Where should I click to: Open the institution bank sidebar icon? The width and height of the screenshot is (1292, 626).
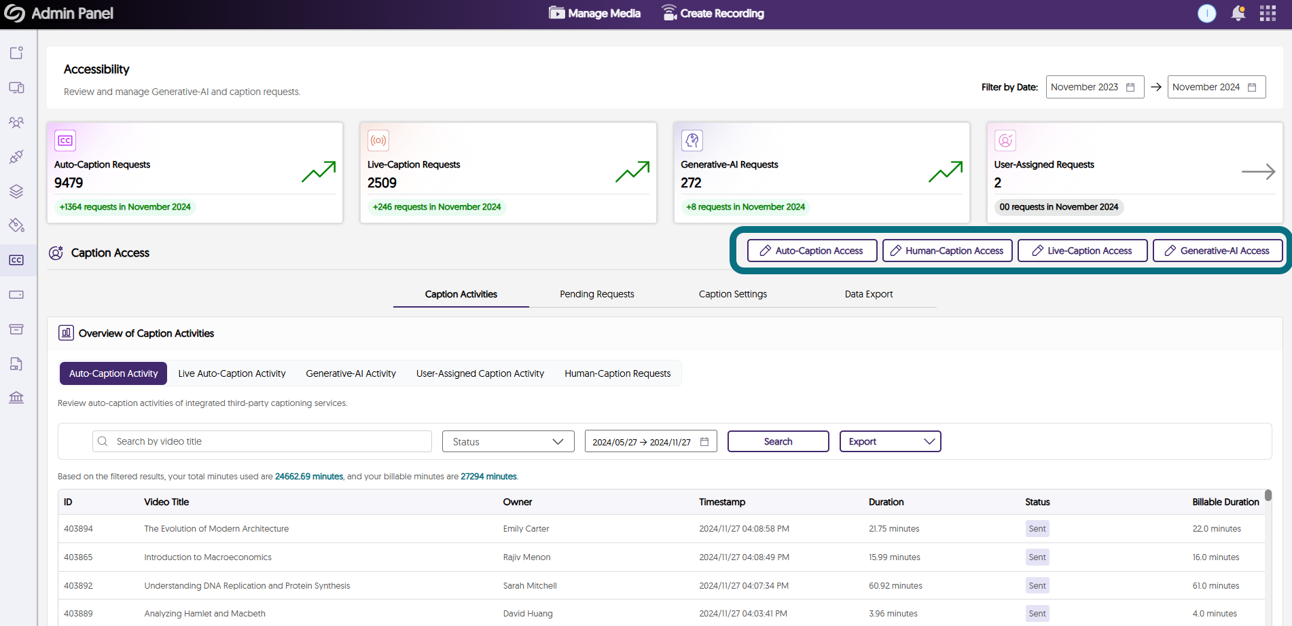click(16, 398)
